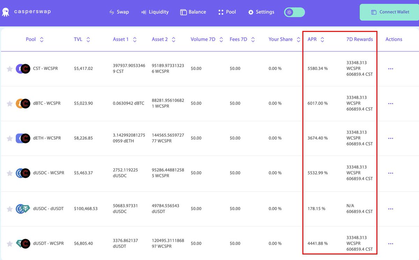Click the casperswap octopus logo
This screenshot has height=260, width=419.
coord(6,12)
